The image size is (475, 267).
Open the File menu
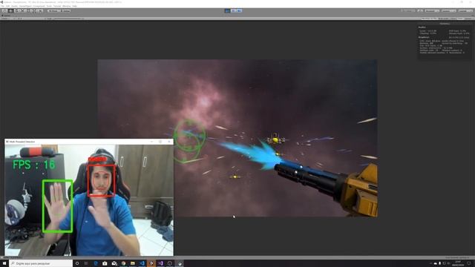2,6
